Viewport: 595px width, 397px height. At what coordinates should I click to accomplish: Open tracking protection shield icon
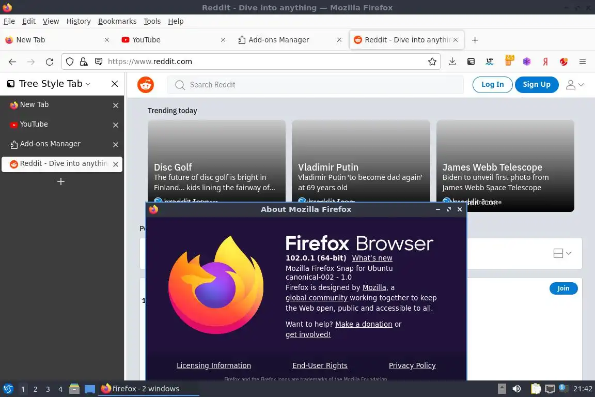click(70, 62)
